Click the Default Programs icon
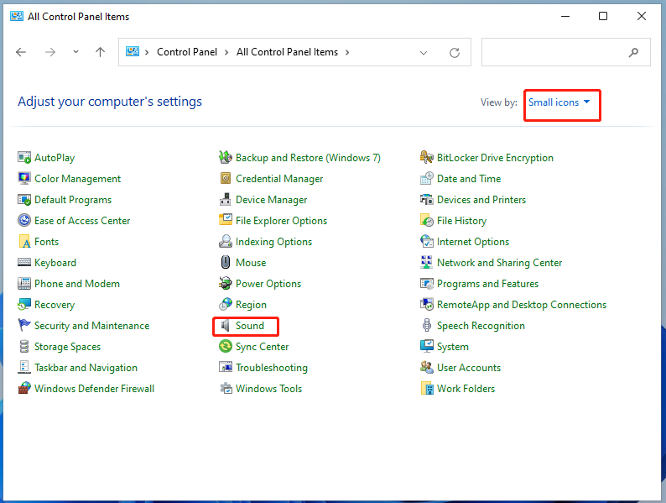Screen dimensions: 666x503 coord(24,199)
